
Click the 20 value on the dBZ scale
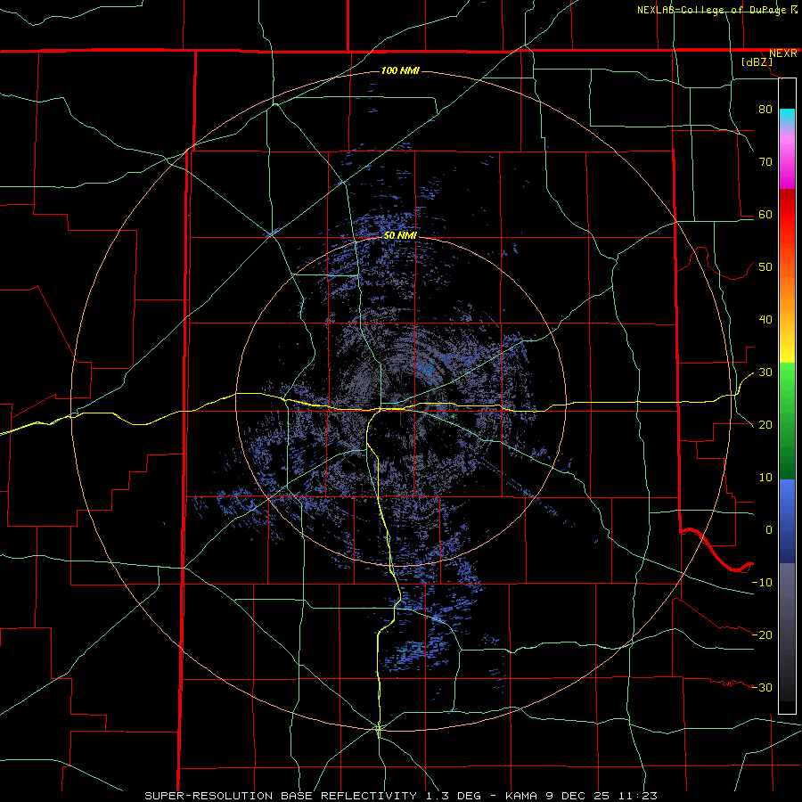(765, 425)
